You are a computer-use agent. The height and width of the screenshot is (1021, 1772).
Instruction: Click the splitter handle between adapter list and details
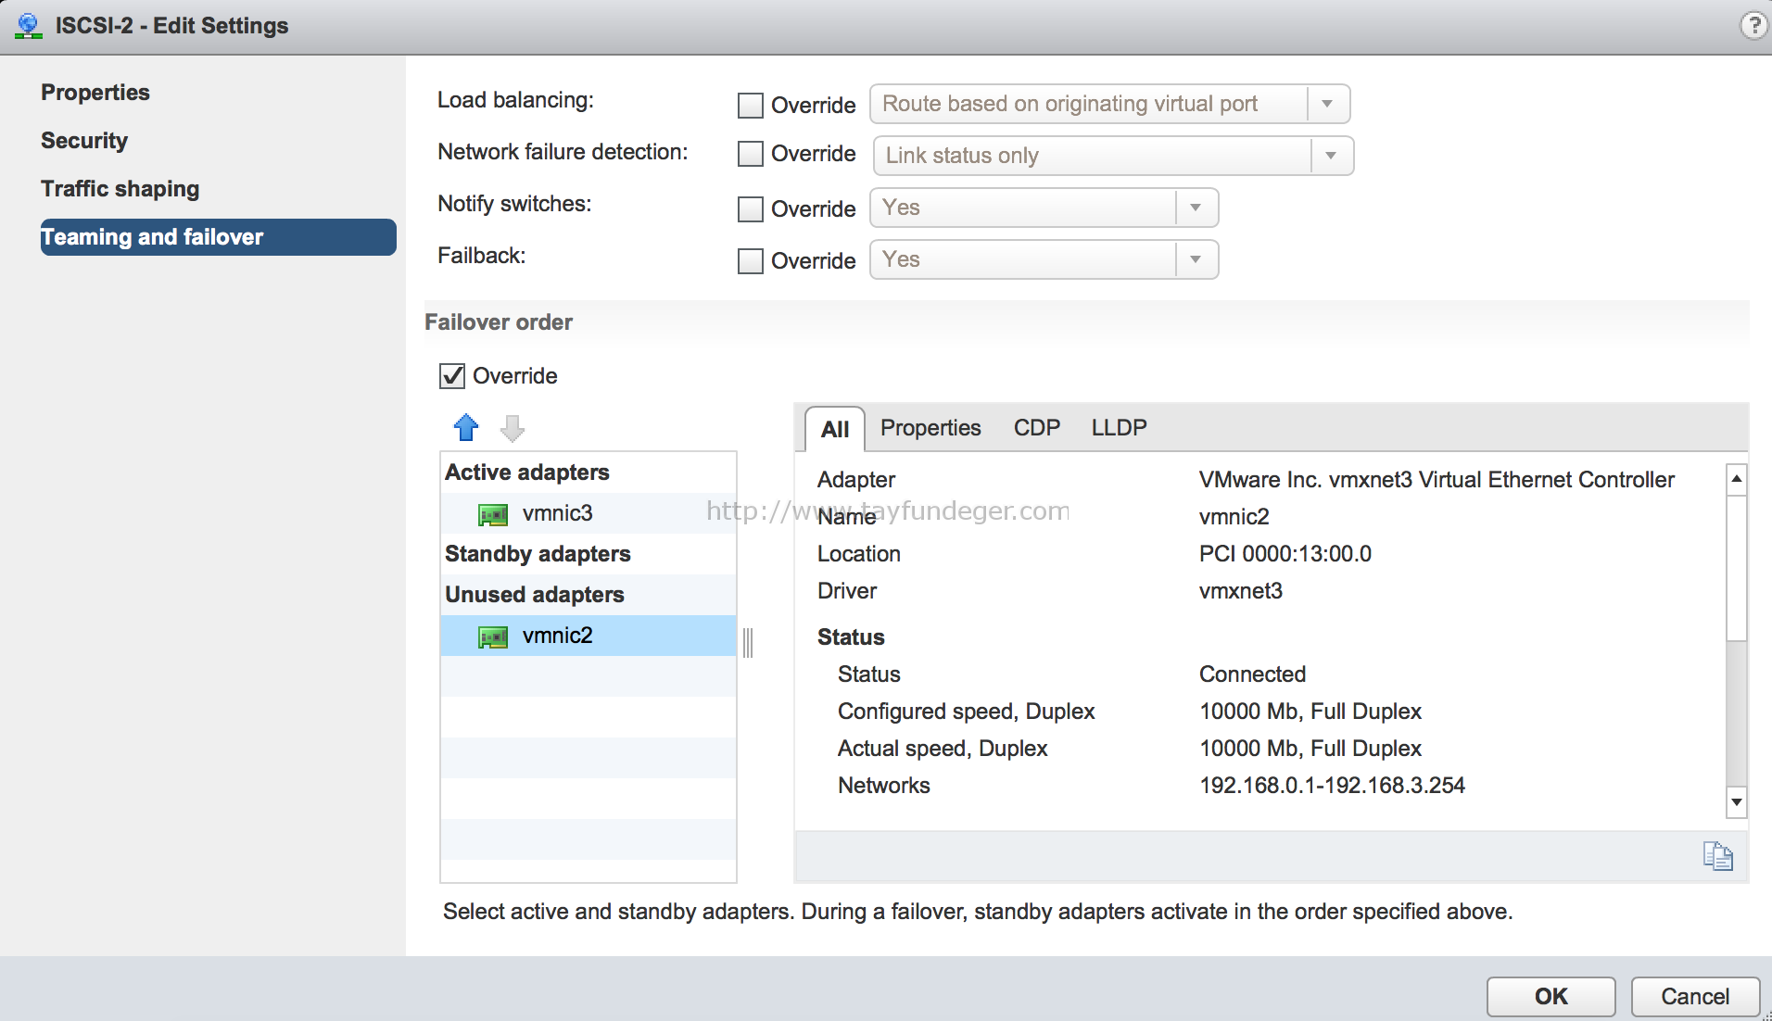(x=748, y=642)
